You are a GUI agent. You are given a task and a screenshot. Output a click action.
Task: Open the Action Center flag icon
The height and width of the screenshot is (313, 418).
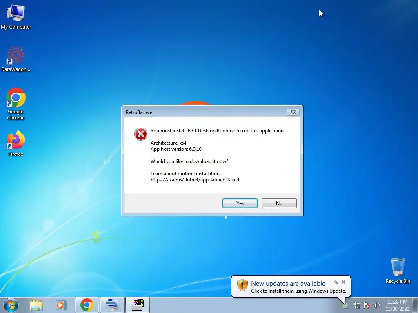point(367,306)
